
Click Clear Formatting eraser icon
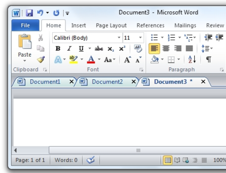coord(138,49)
